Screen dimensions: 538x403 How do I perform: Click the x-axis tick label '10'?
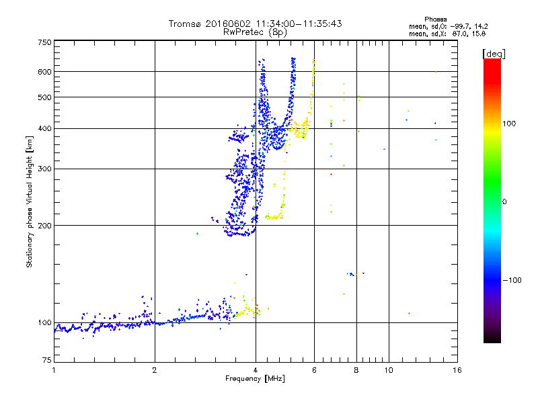(x=389, y=370)
